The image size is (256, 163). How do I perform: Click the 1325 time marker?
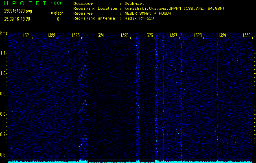[x=125, y=35]
